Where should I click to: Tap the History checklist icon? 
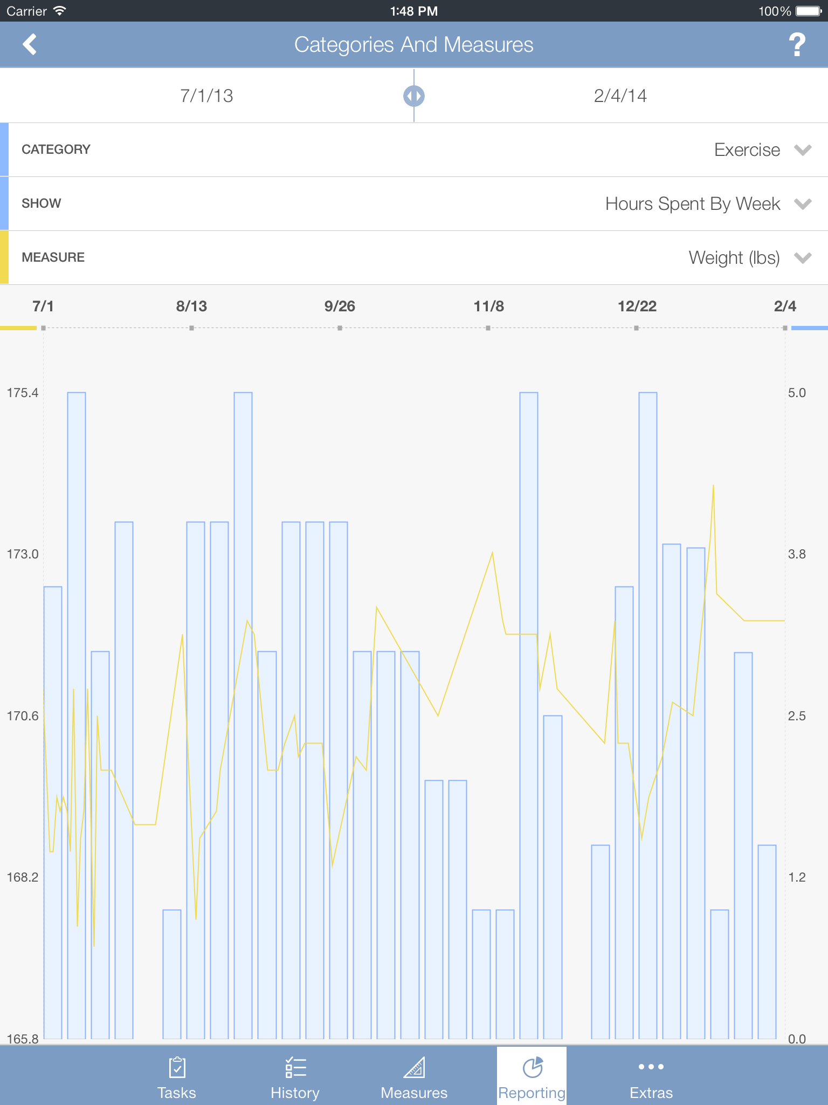point(295,1067)
